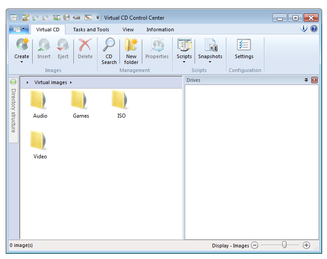This screenshot has height=259, width=327.
Task: Switch to the Virtual CD tab
Action: 48,30
